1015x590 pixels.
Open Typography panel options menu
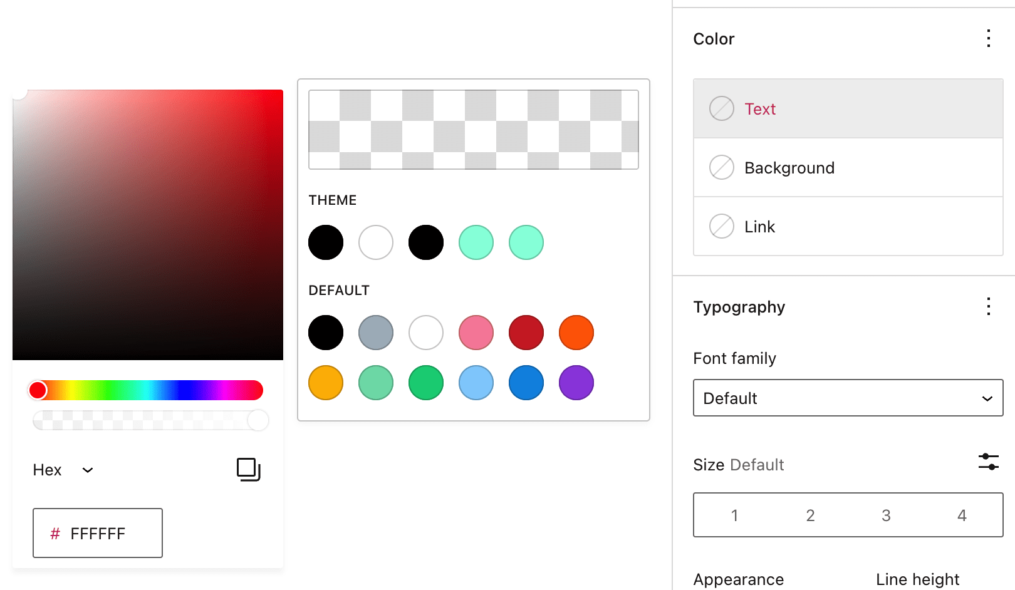click(988, 307)
